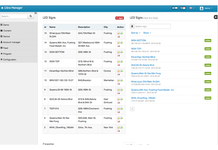The image size is (218, 150).
Task: Click the sidebar search magnifier button
Action: [30, 16]
